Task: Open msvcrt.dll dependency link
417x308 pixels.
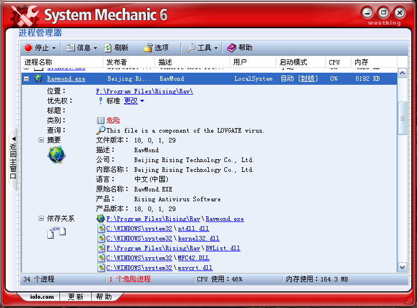Action: (x=195, y=268)
